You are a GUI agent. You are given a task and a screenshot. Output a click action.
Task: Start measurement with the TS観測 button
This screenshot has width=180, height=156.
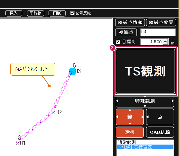coord(145,71)
